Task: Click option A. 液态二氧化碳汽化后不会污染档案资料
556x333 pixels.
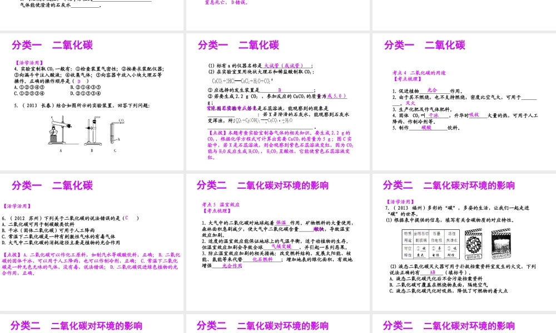Action: pyautogui.click(x=436, y=279)
